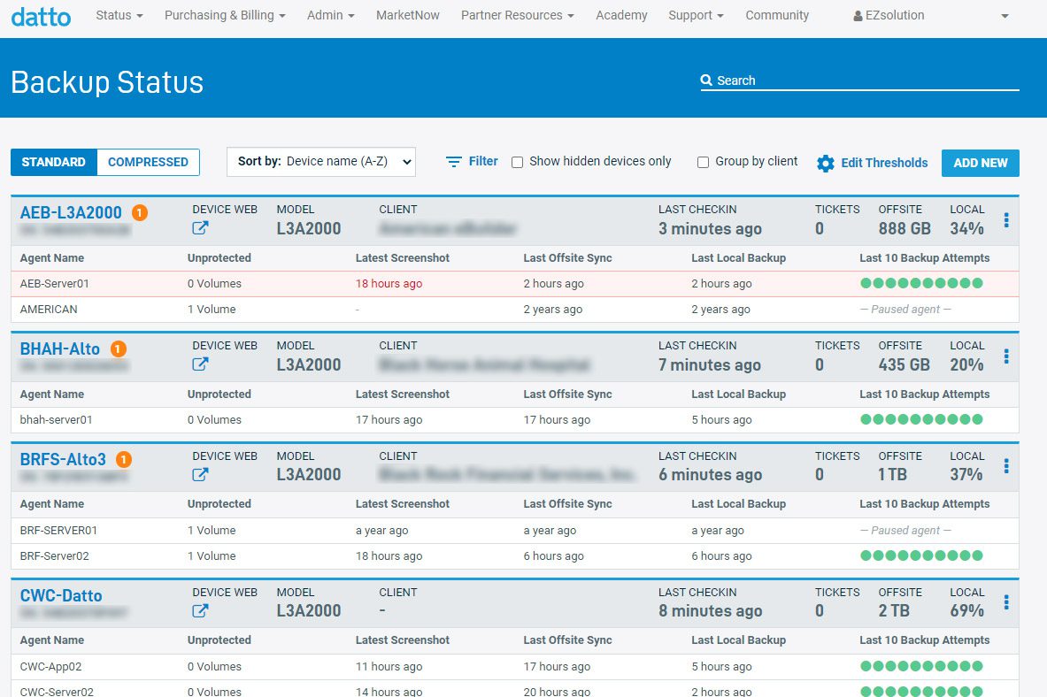Select the BRF-Server02 agent name
1047x697 pixels.
click(55, 556)
